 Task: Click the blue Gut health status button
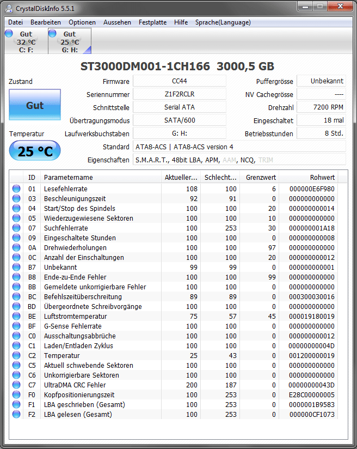pos(35,105)
